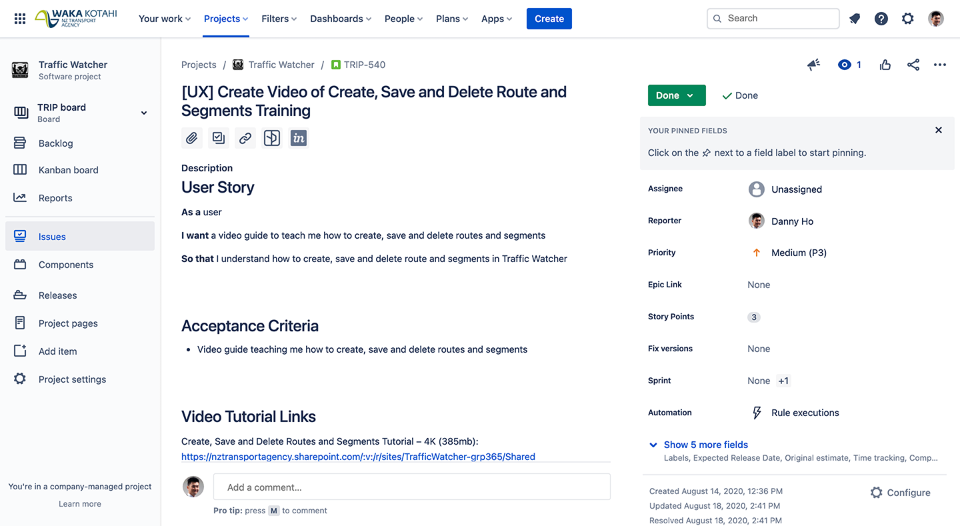Open the Your work dropdown

coord(165,19)
